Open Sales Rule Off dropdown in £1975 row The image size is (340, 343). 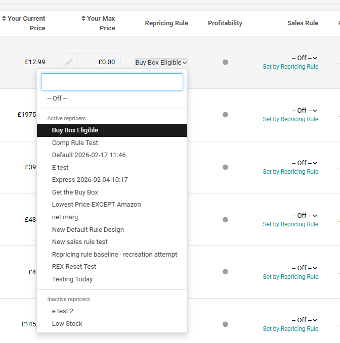[305, 111]
